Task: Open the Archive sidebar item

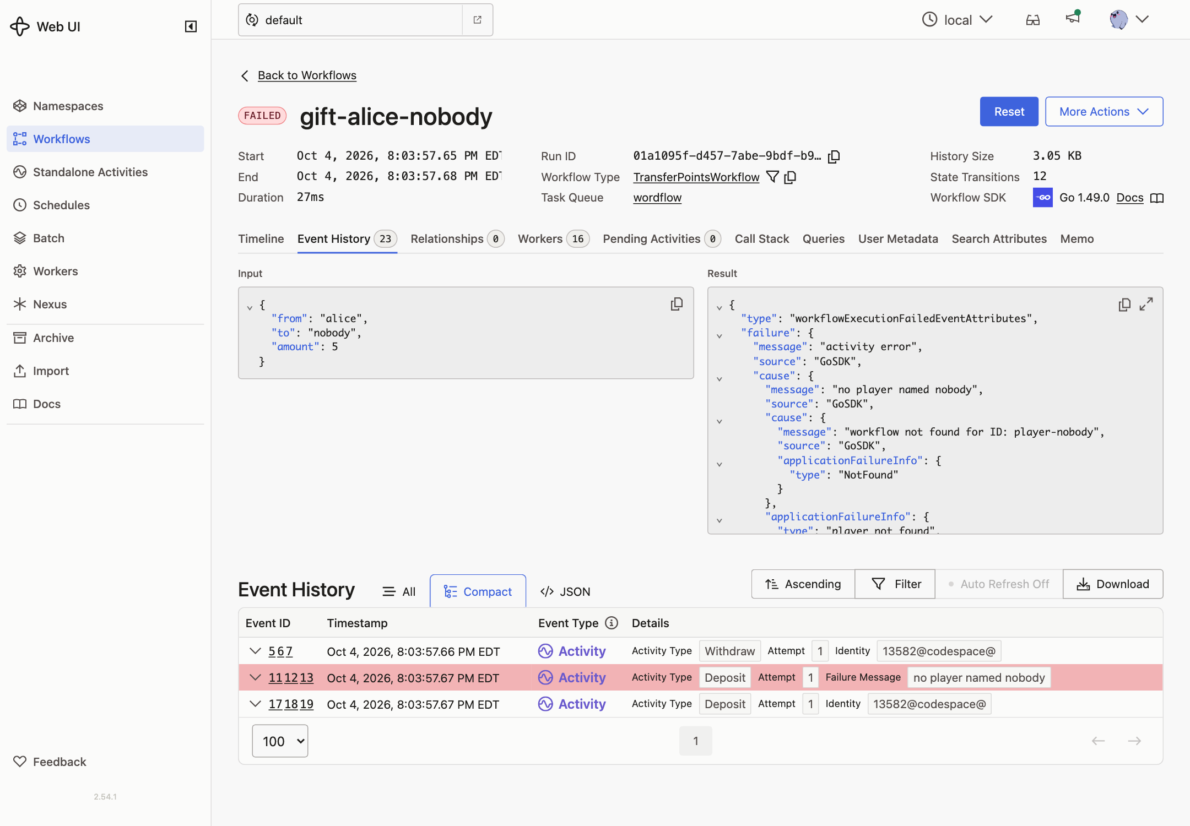Action: [105, 338]
